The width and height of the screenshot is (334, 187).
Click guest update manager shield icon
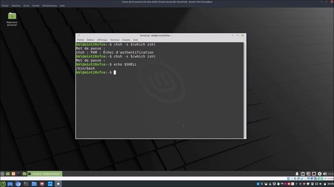308,174
